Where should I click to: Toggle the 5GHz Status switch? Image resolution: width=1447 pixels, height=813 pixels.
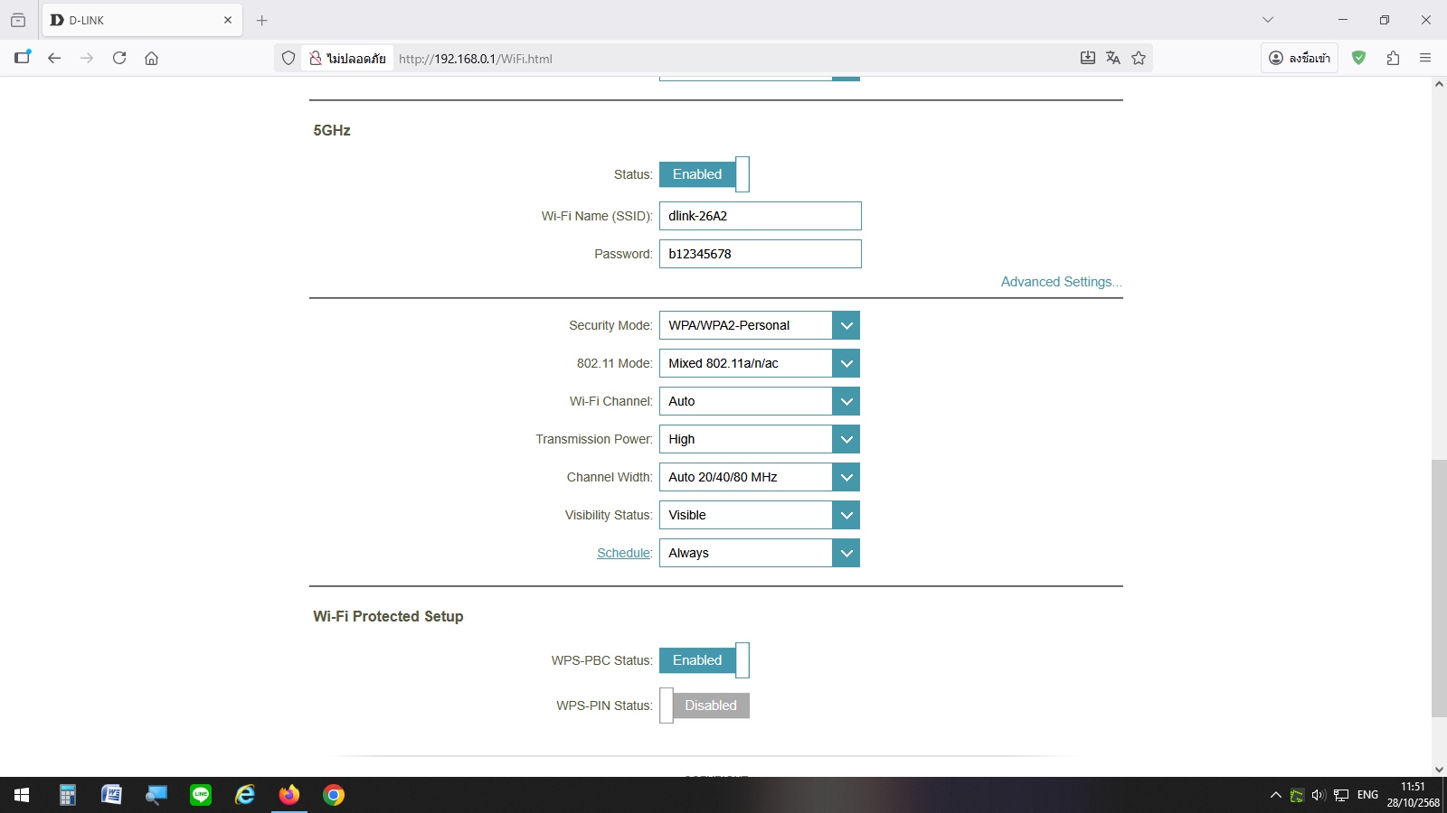tap(704, 174)
